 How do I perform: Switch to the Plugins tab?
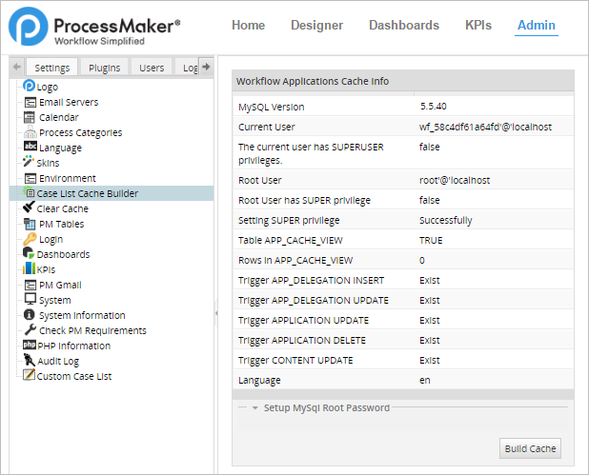(x=105, y=68)
